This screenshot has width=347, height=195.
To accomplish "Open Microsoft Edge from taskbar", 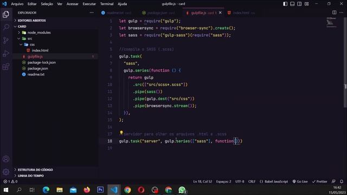I will tap(46, 190).
